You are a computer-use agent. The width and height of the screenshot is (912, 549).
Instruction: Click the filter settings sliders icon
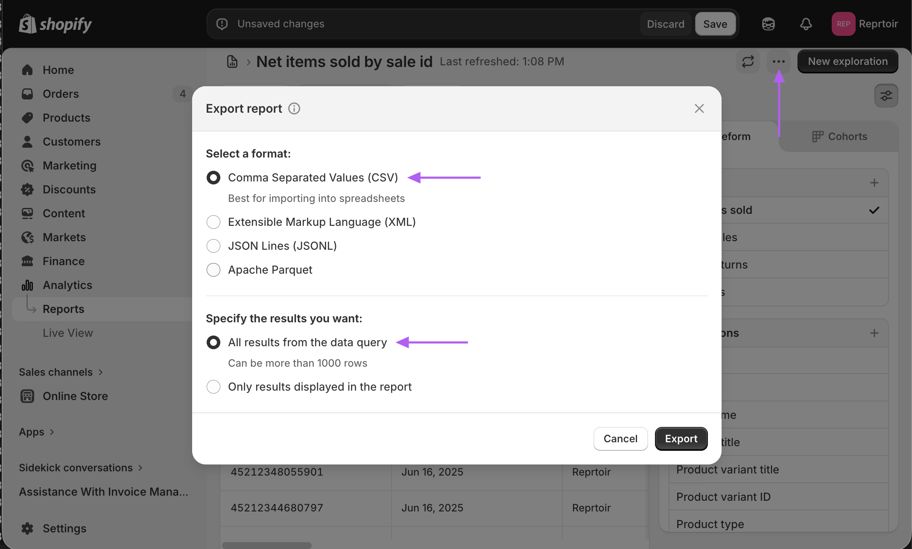point(886,96)
